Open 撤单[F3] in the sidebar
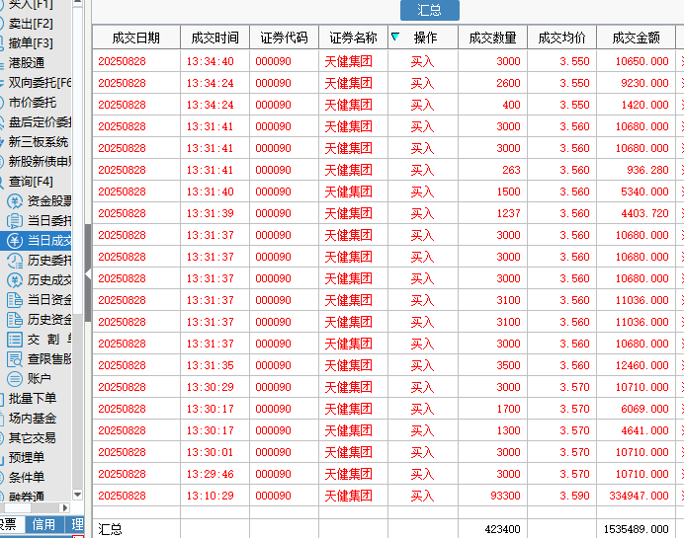Viewport: 684px width, 538px height. tap(31, 43)
